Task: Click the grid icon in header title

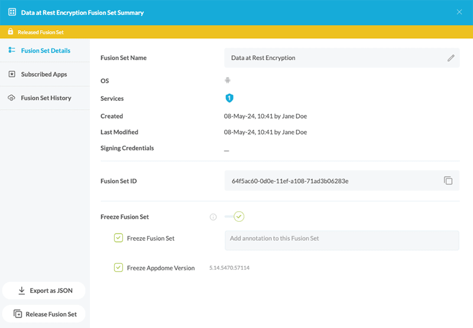Action: point(12,12)
